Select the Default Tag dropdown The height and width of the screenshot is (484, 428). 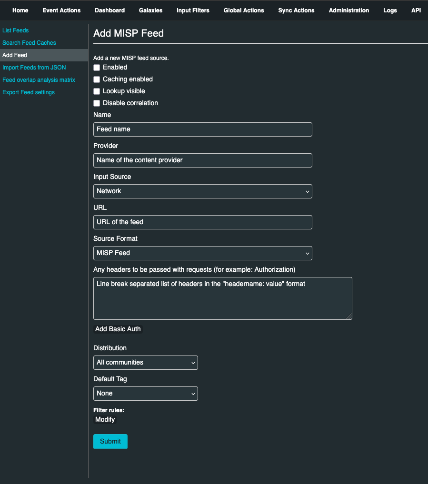pos(145,394)
